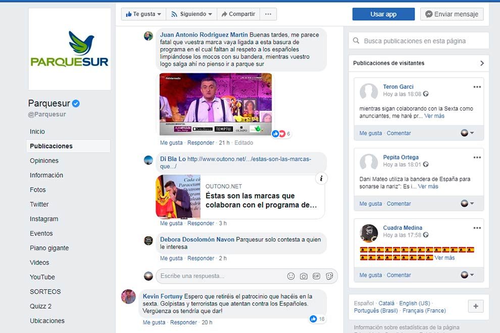Viewport: 500px width, 333px height.
Task: Click Me gusta under Kevin Fortuny comment
Action: coord(154,322)
